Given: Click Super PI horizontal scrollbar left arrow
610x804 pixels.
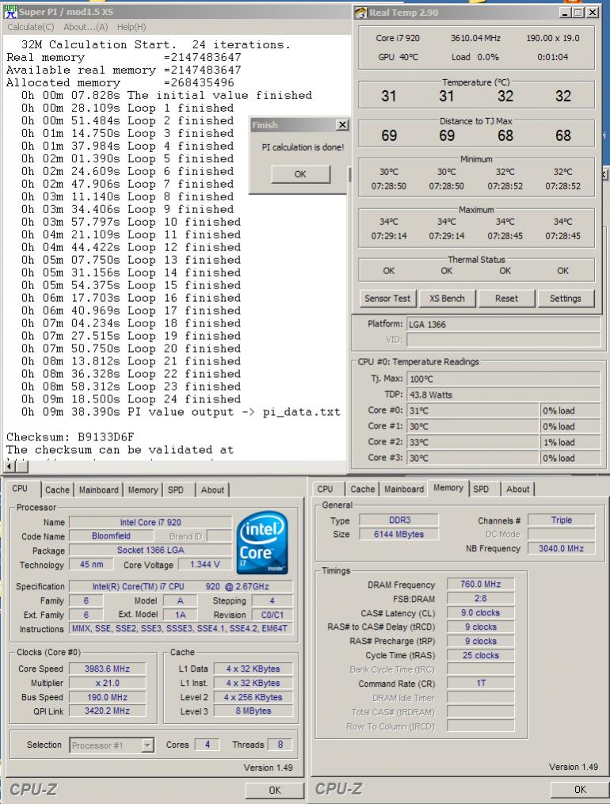Looking at the screenshot, I should click(x=10, y=466).
